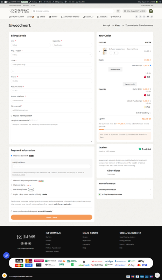Open Witaj, Elegant GIFT & HOME account button

click(135, 11)
